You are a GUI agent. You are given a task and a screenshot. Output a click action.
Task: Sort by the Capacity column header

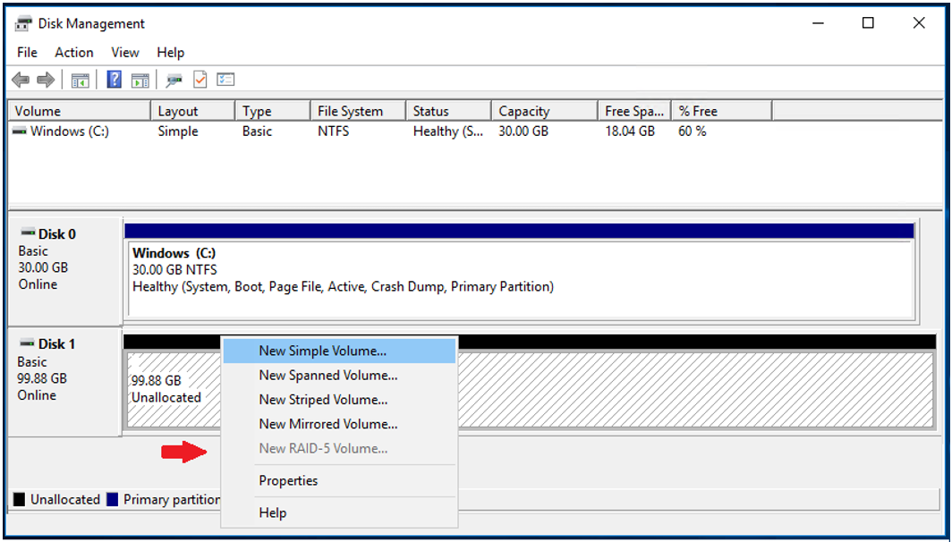pyautogui.click(x=524, y=112)
